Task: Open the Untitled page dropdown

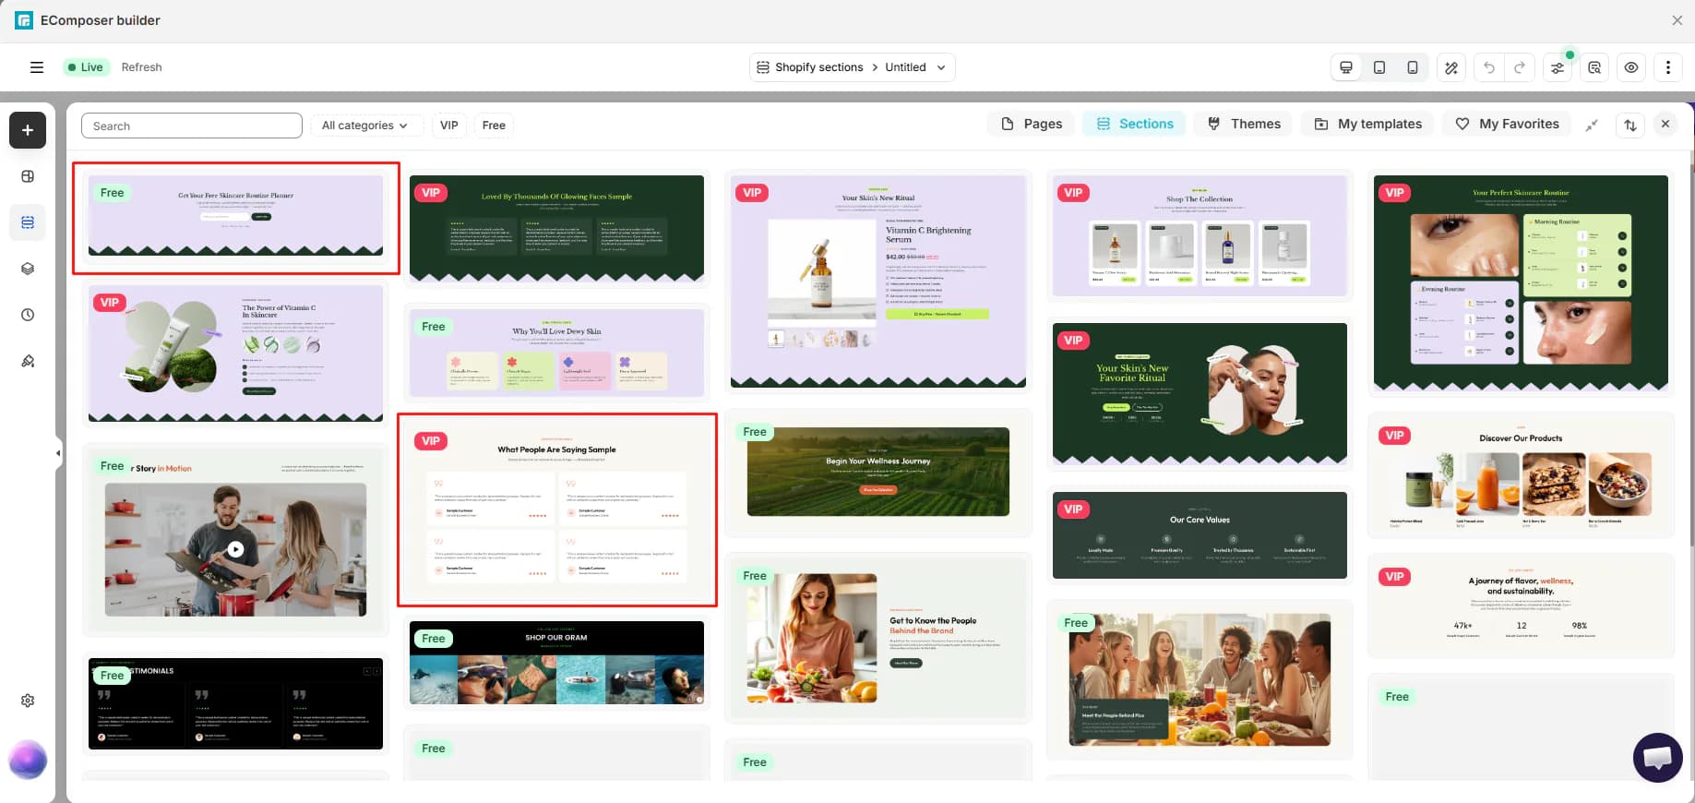Action: pos(915,67)
